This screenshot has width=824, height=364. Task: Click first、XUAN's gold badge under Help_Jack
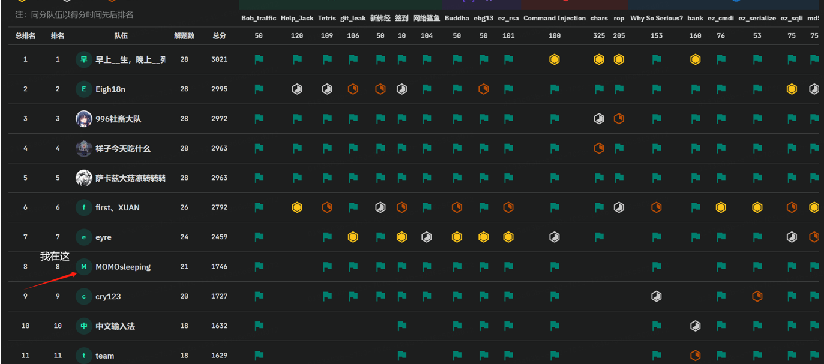click(297, 207)
